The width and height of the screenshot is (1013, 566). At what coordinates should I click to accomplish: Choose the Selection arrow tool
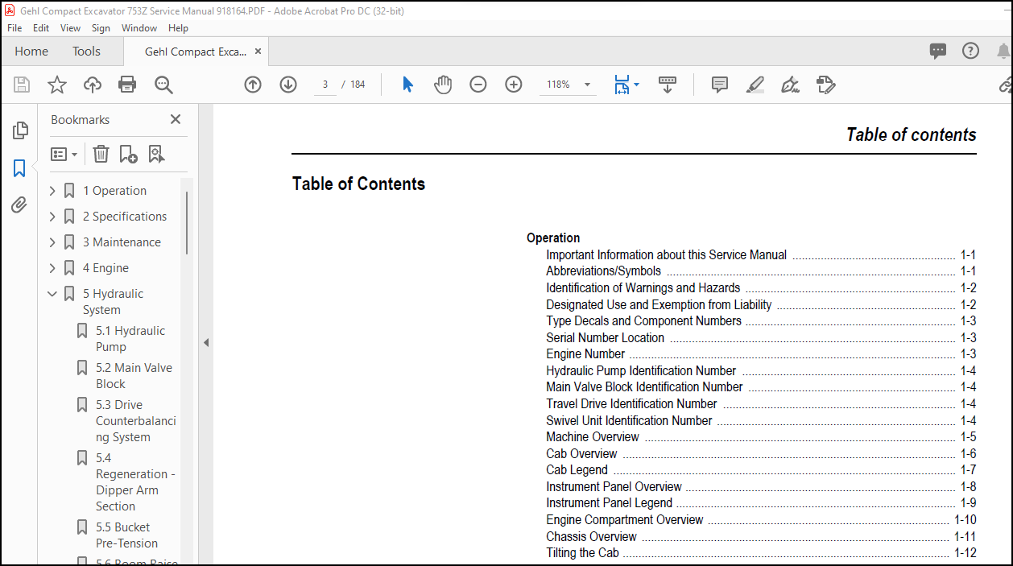coord(407,85)
